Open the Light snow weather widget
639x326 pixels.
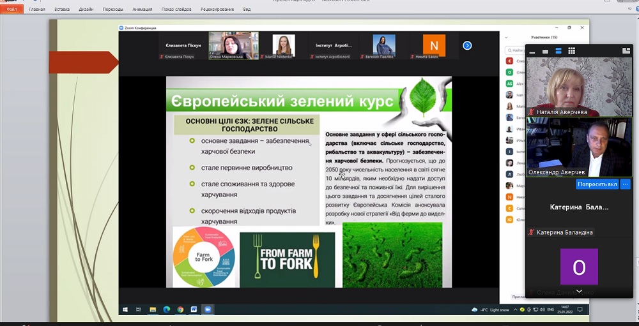tap(490, 309)
